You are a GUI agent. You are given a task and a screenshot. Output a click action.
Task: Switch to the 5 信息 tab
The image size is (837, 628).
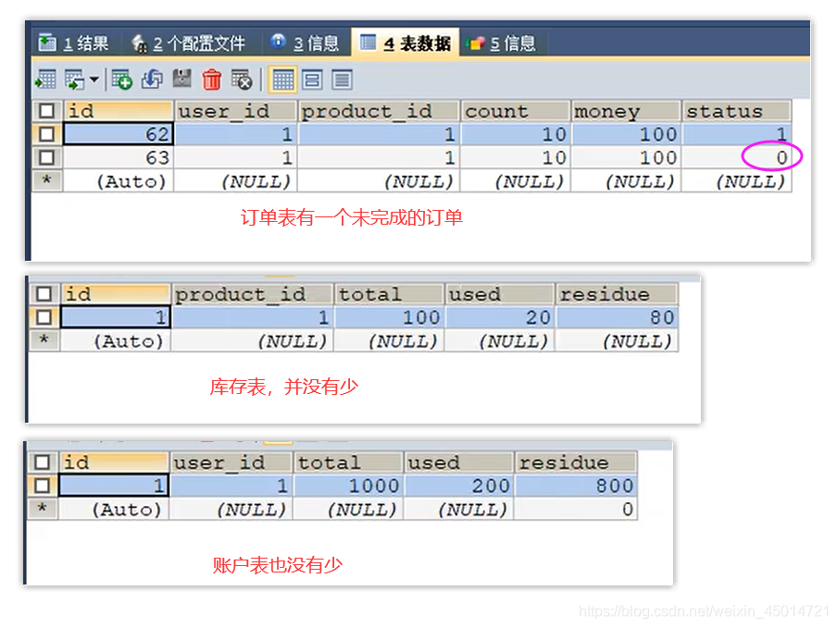(x=501, y=43)
